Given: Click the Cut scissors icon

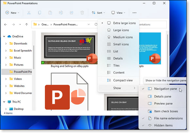Looking at the screenshot, I should 29,13.
